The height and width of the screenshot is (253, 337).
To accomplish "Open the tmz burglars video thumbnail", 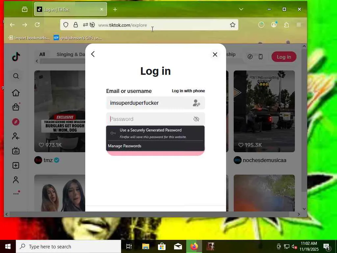I will click(60, 111).
